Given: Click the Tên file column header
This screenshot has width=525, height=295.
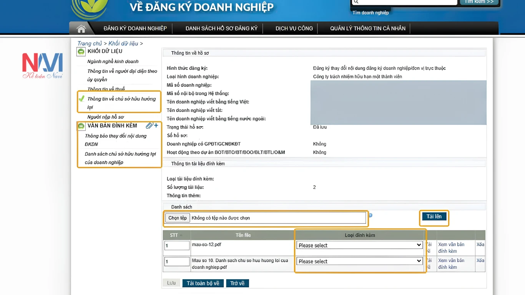Looking at the screenshot, I should coord(243,235).
